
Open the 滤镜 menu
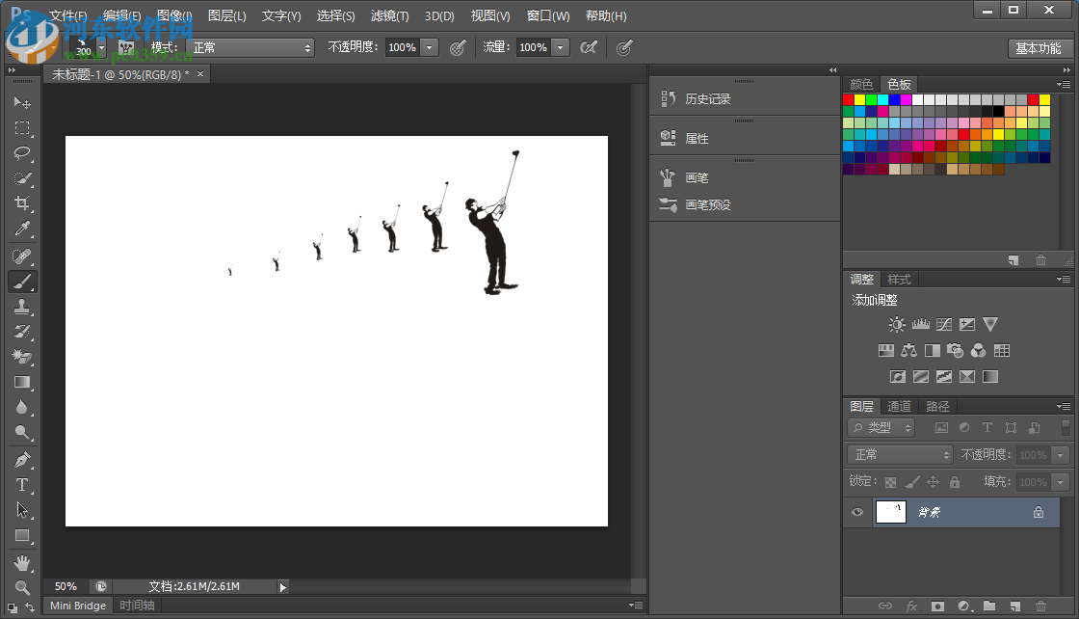(389, 15)
